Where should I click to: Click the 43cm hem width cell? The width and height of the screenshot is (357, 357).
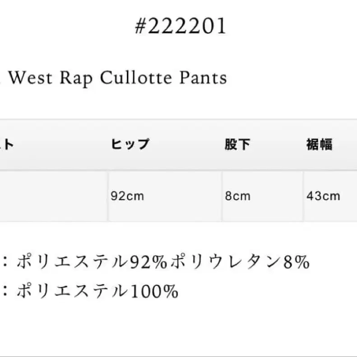tap(323, 196)
